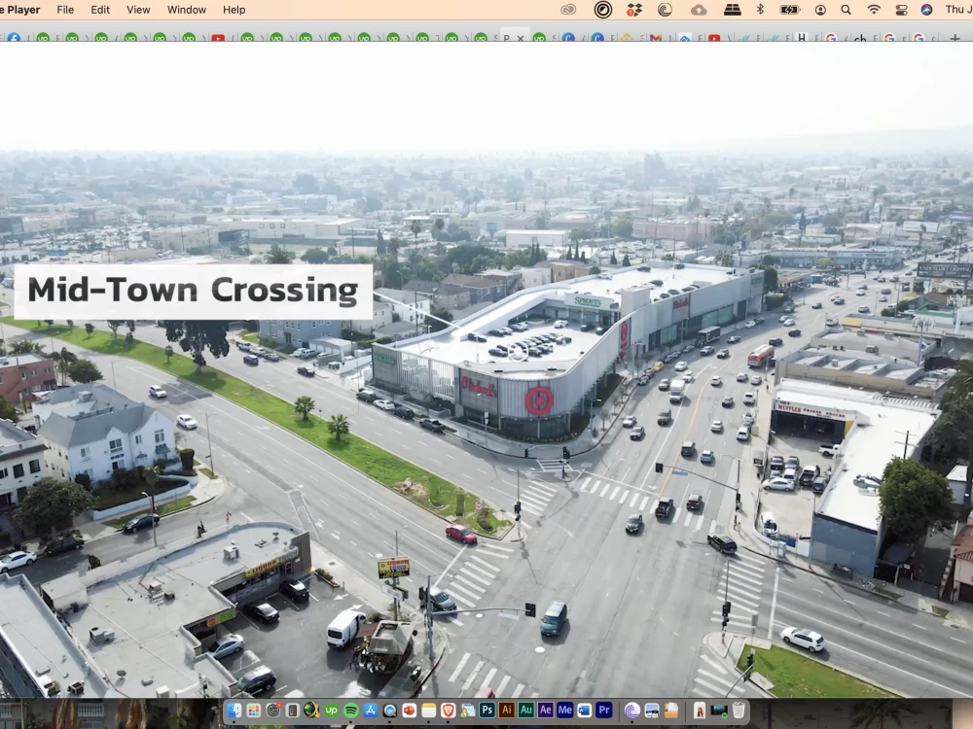Open Preview app in the Dock
Screen dimensions: 973x729
pos(652,711)
